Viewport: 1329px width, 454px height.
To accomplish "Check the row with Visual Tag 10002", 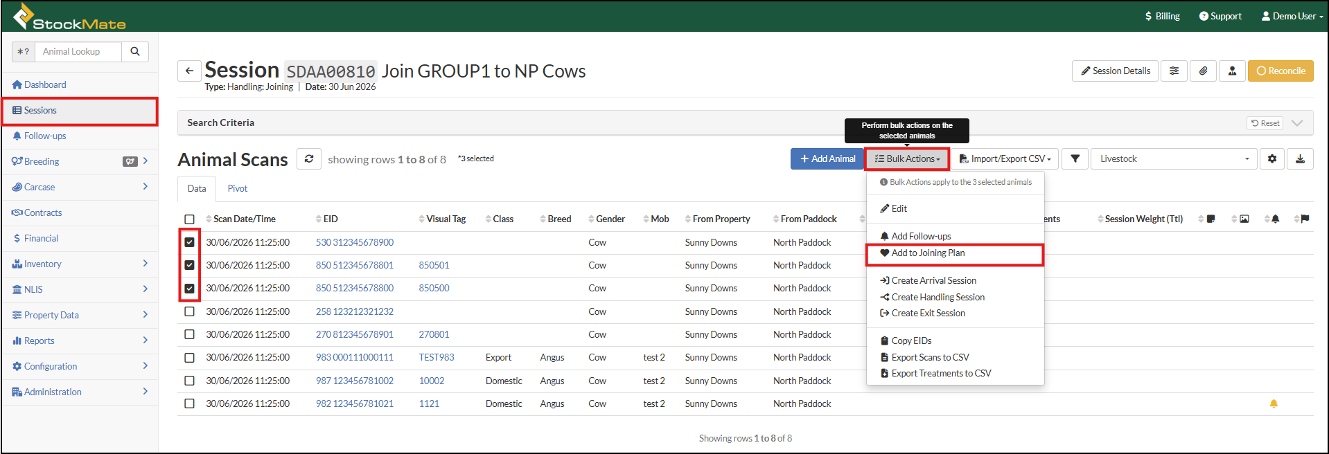I will pos(189,381).
